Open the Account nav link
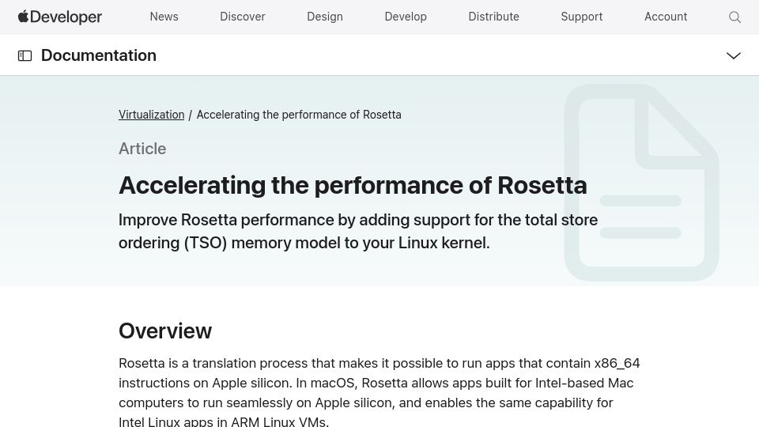The width and height of the screenshot is (759, 427). [x=666, y=17]
